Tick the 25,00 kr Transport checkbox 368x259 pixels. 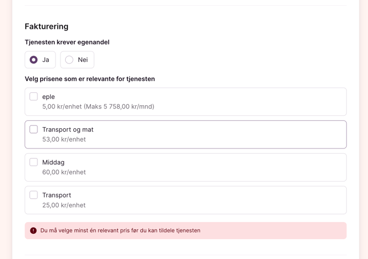(x=34, y=195)
